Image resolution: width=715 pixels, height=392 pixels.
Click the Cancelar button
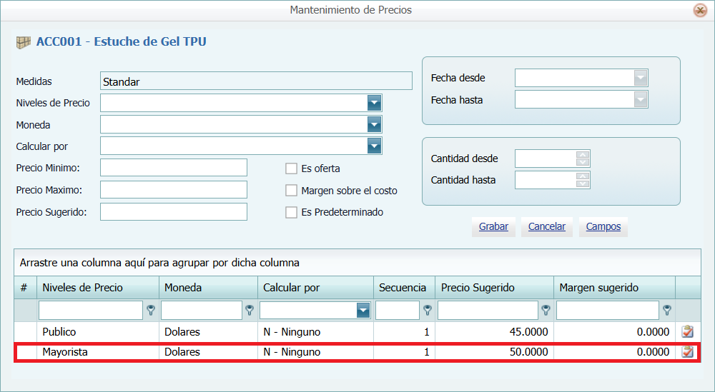click(x=546, y=226)
